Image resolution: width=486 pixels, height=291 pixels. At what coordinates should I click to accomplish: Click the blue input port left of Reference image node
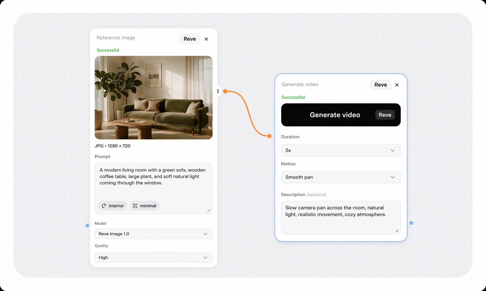coord(87,225)
